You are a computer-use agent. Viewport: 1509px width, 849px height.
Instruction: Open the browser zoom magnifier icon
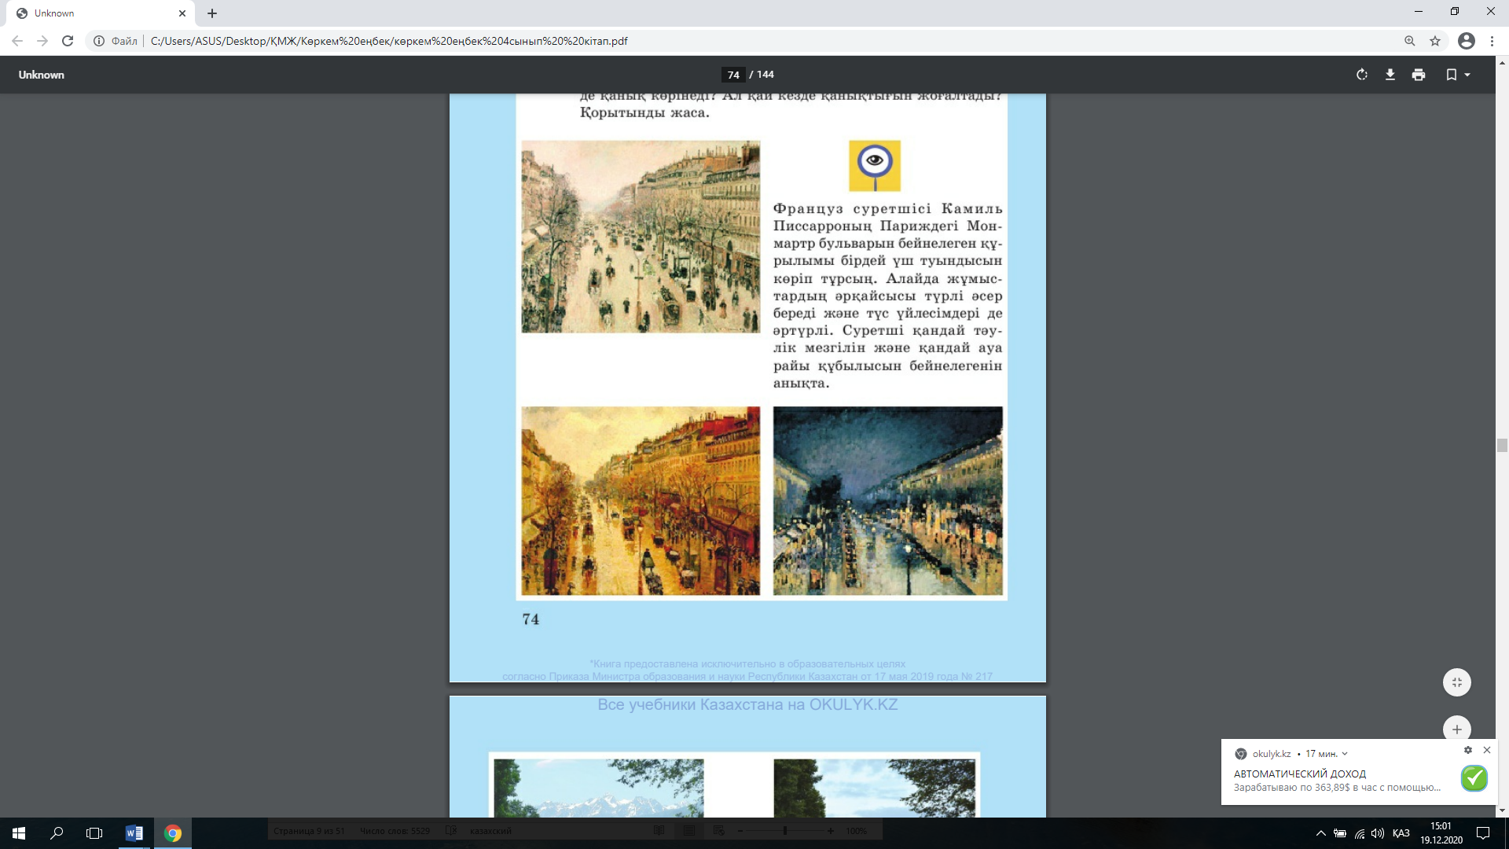1409,41
